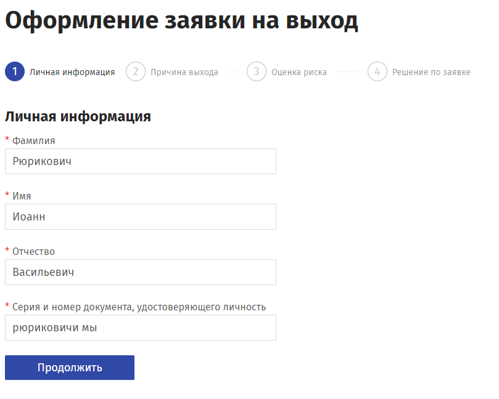Click the 'Имя' field label

[22, 196]
